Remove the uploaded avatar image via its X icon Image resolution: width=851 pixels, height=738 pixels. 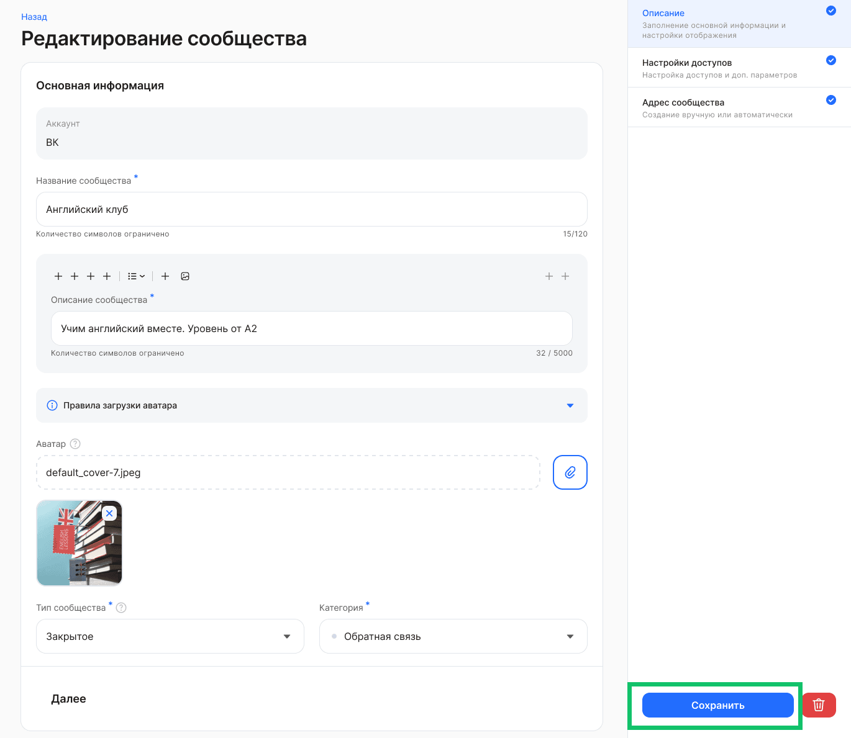(109, 513)
